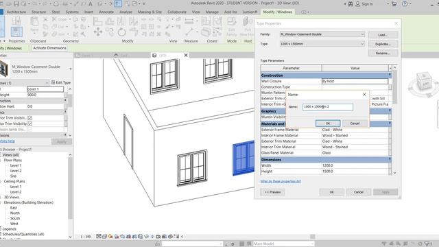439x247 pixels.
Task: Click the Visual Style icon in view control bar
Action: coord(104,237)
